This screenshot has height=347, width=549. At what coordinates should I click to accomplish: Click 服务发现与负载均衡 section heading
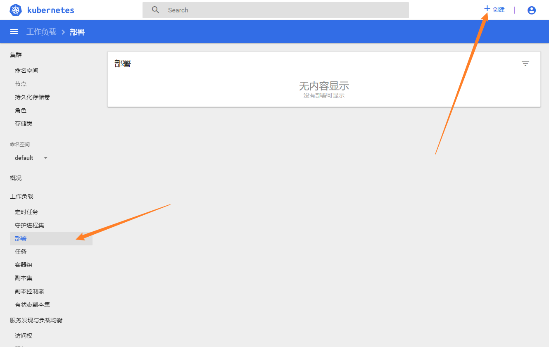point(36,320)
